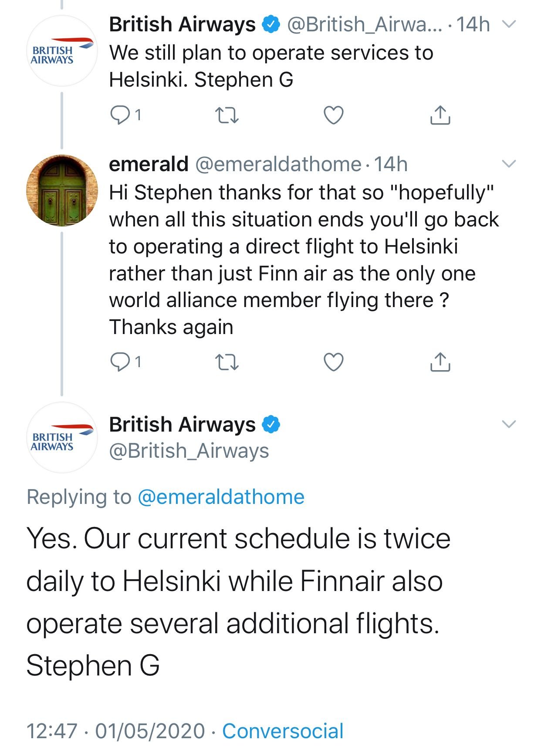Open the @British_Airways handle on main tweet
This screenshot has height=753, width=541.
click(189, 451)
